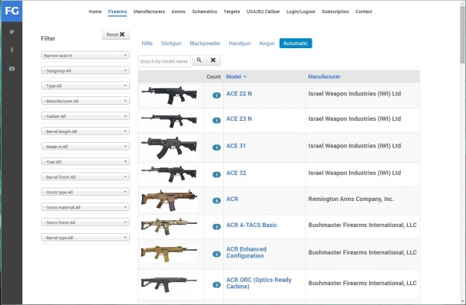Switch to the Blackpowder tab
The width and height of the screenshot is (466, 305).
[x=205, y=43]
